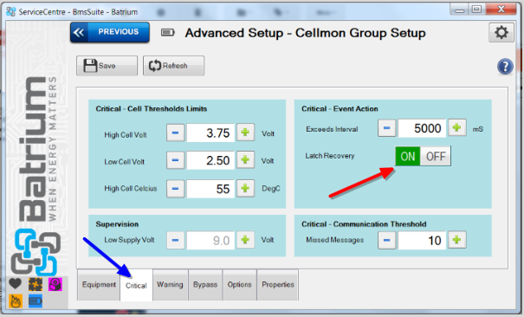Increase Low Supply Volt value
Screen dimensions: 524x317
tap(245, 240)
